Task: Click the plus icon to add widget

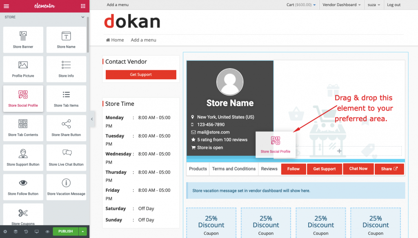Action: (x=339, y=151)
